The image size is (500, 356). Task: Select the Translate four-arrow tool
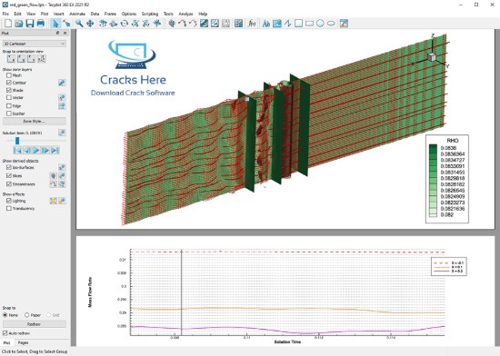click(x=90, y=24)
